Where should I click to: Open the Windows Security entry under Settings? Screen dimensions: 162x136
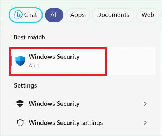[x=54, y=104]
